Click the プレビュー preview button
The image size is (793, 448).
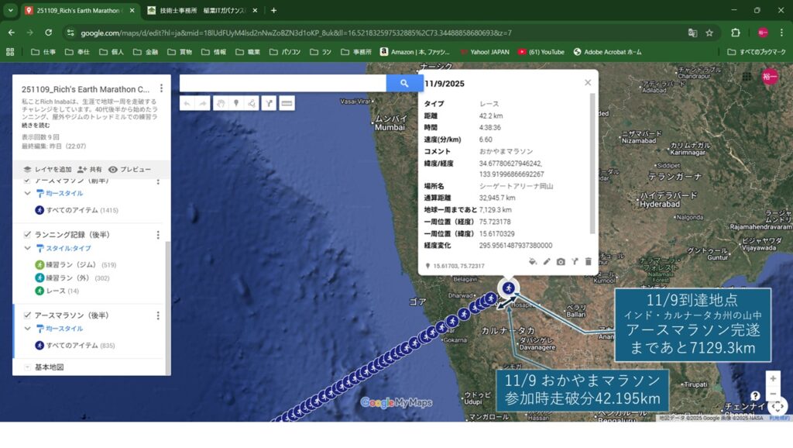pyautogui.click(x=129, y=169)
